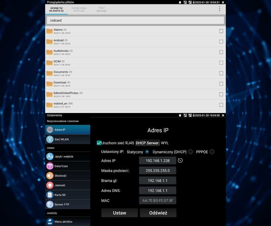Click the IP address history clock icon
Image resolution: width=271 pixels, height=226 pixels.
click(180, 160)
